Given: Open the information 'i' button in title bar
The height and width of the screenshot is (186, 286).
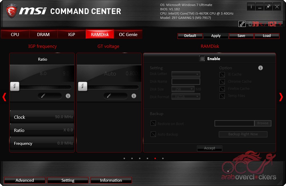Looking at the screenshot, I should tap(251, 7).
